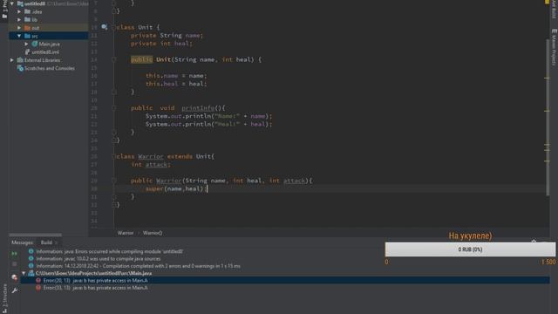Viewport: 558px width, 314px height.
Task: Select Scratches and Consoles node
Action: pos(50,68)
